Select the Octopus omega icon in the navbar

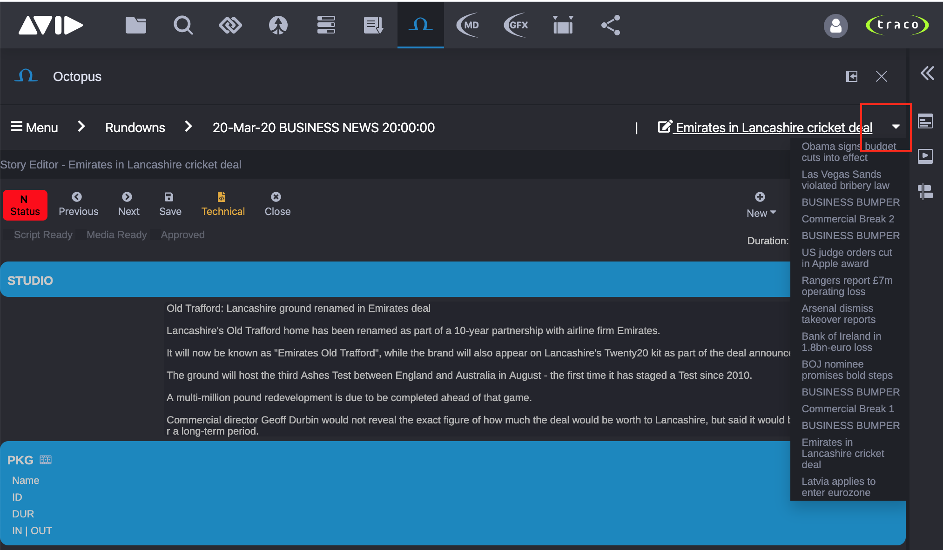(x=420, y=25)
